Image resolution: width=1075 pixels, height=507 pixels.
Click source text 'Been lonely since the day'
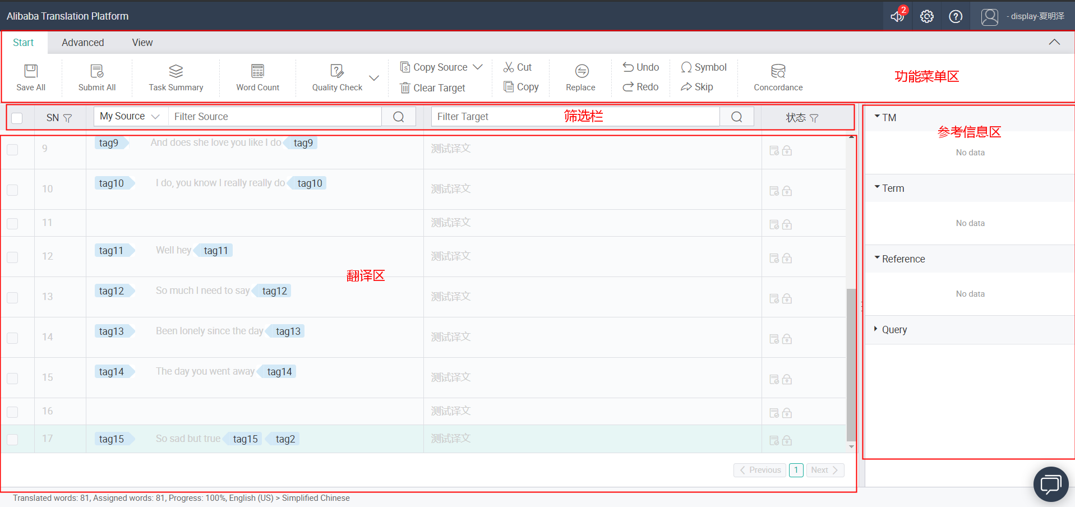point(209,331)
